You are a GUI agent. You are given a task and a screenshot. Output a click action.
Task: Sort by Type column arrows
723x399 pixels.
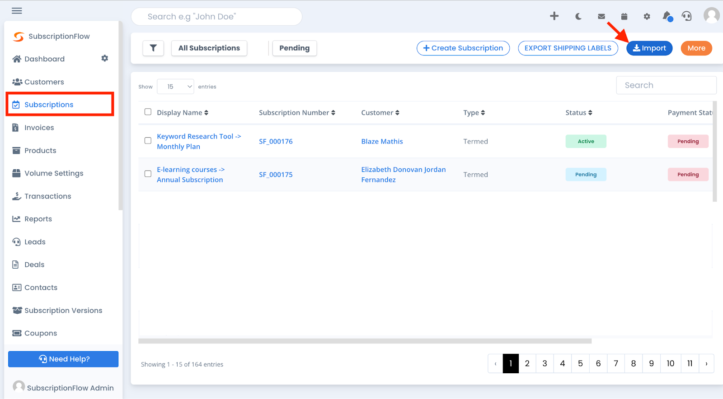483,113
